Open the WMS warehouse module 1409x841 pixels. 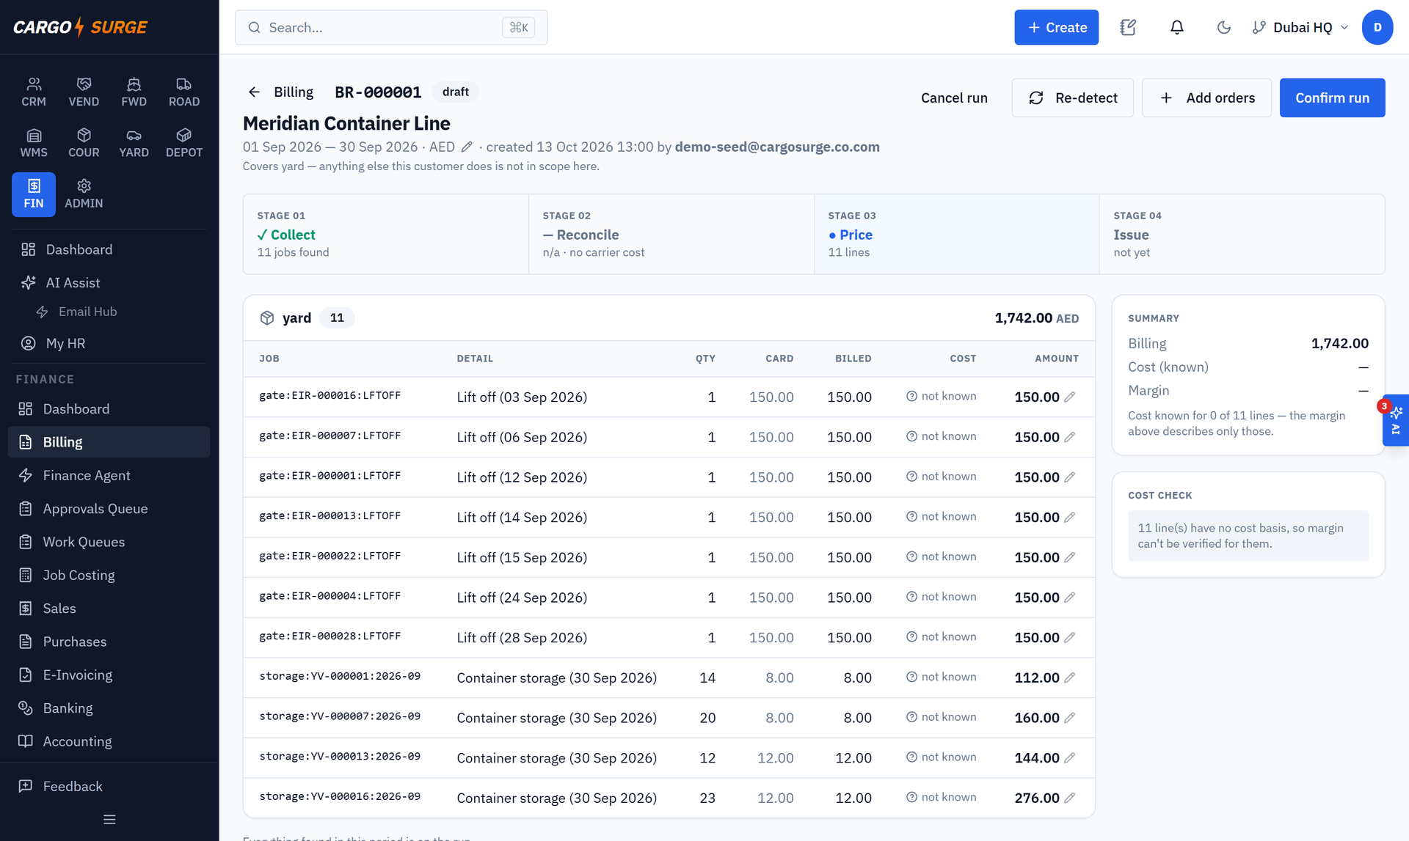click(x=34, y=143)
